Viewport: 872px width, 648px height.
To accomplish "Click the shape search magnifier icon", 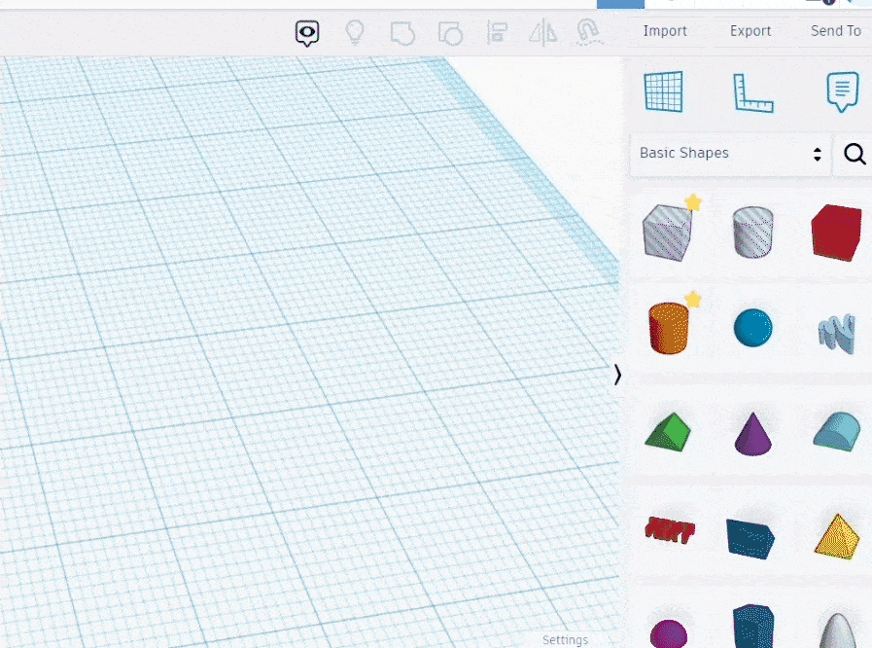I will click(x=855, y=154).
